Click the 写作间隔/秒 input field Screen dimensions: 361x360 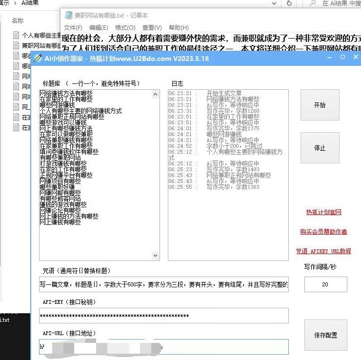pyautogui.click(x=325, y=284)
